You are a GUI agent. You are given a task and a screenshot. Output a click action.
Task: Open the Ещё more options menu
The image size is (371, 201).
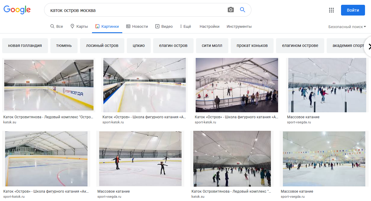point(185,26)
